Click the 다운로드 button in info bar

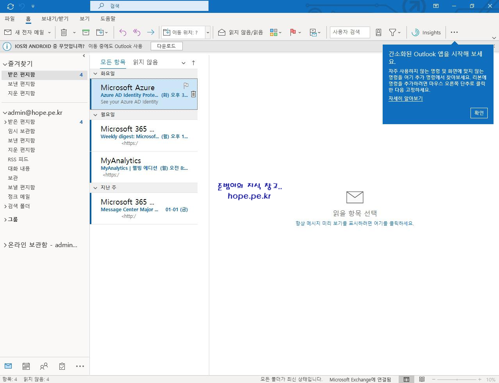coord(166,46)
